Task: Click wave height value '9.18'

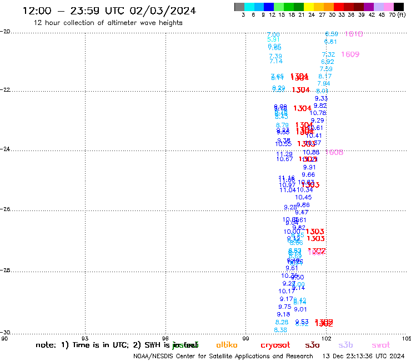Action: 283,314
